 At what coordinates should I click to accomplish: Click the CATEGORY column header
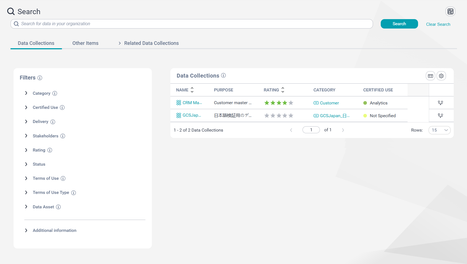tap(324, 90)
